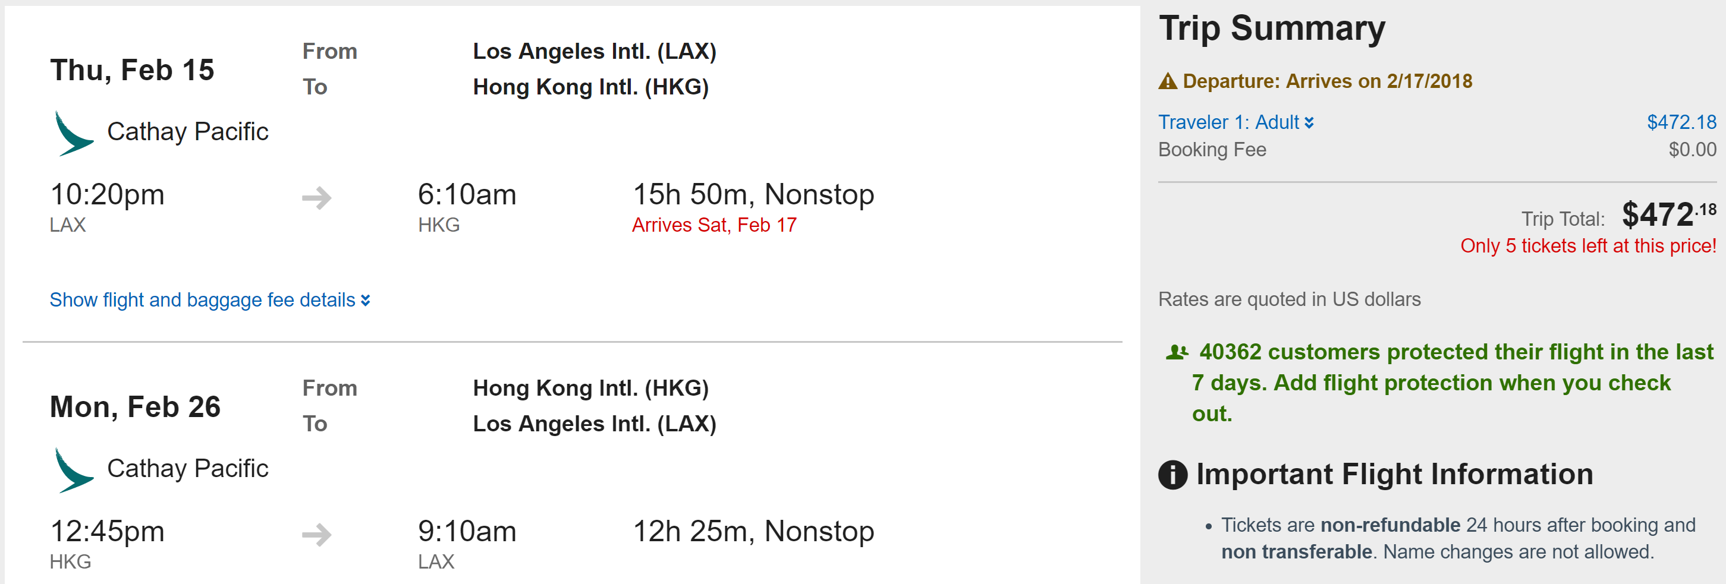Expand the chevron next to Traveler 1: Adult
Image resolution: width=1726 pixels, height=584 pixels.
[x=1309, y=122]
